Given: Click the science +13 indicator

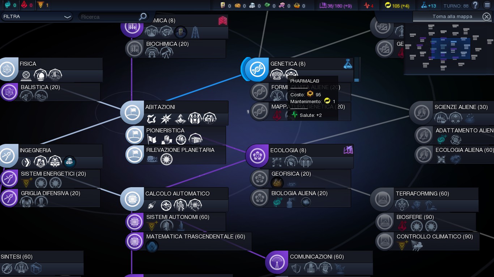Looking at the screenshot, I should pos(429,6).
